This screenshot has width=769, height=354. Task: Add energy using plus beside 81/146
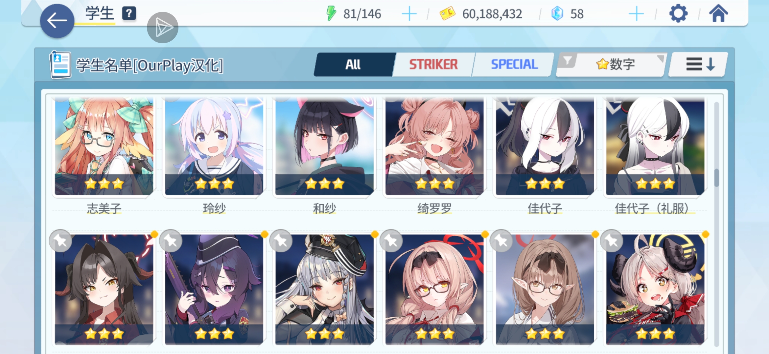pos(409,14)
